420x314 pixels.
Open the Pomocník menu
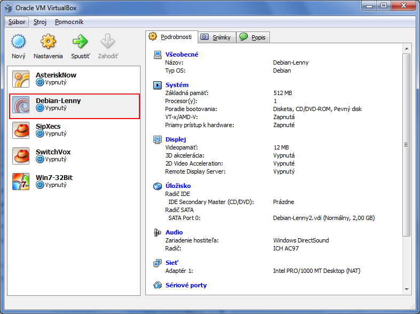click(69, 22)
